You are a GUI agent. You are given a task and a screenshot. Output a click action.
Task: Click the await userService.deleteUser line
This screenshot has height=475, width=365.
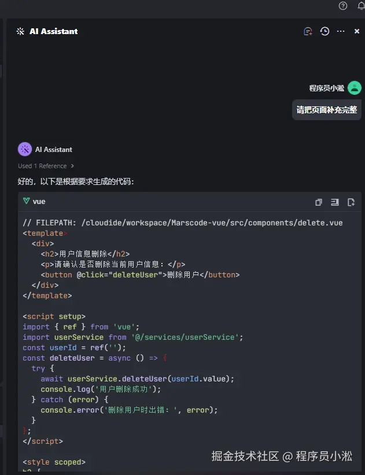pyautogui.click(x=137, y=378)
